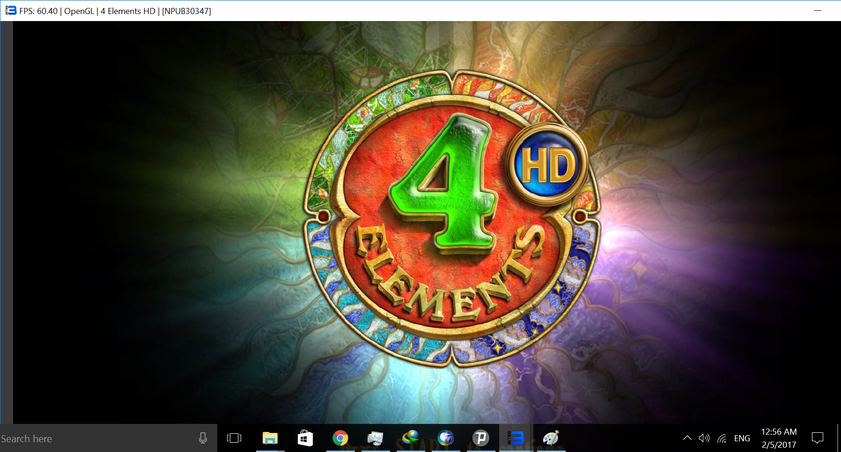Open the Paint palette taskbar icon
This screenshot has width=841, height=452.
point(551,438)
